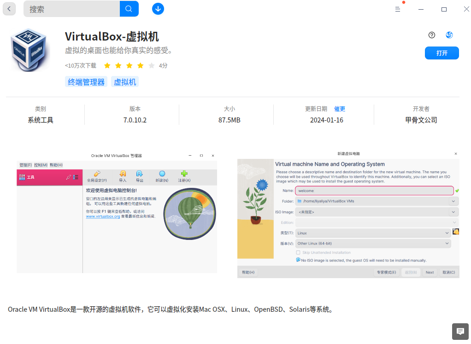This screenshot has height=344, width=471.
Task: Click the gray fifth rating star
Action: coord(151,65)
